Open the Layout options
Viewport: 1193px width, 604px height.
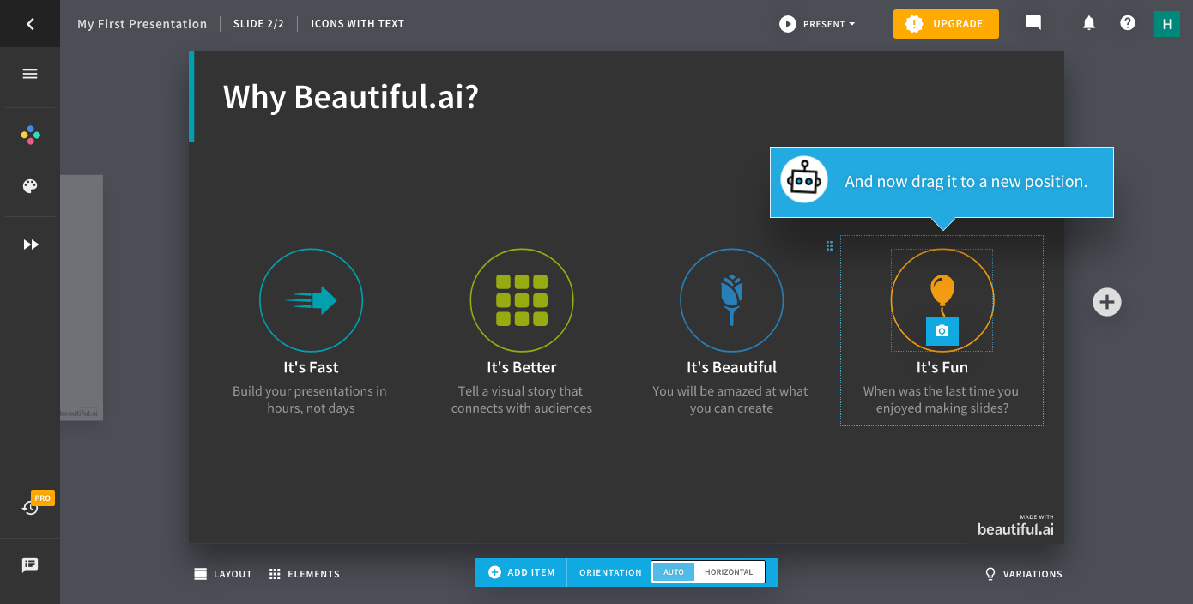(223, 574)
